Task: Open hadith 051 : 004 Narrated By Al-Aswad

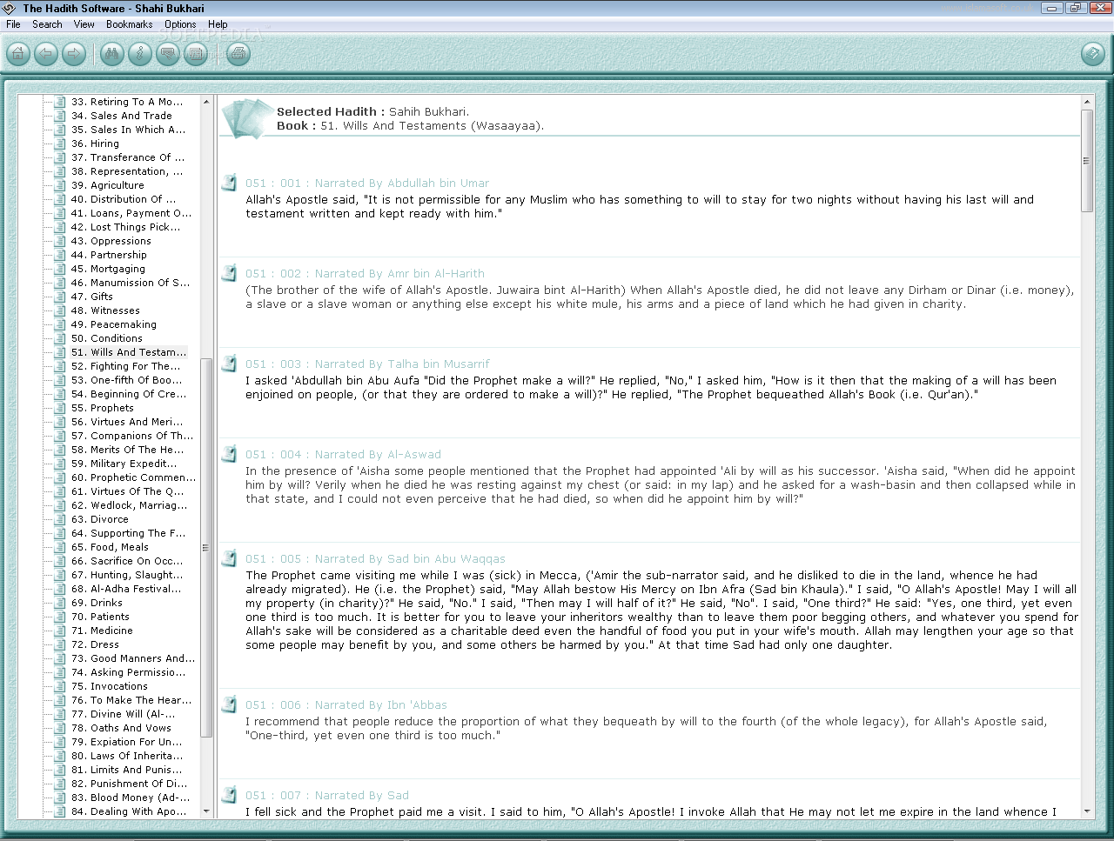Action: click(x=343, y=455)
